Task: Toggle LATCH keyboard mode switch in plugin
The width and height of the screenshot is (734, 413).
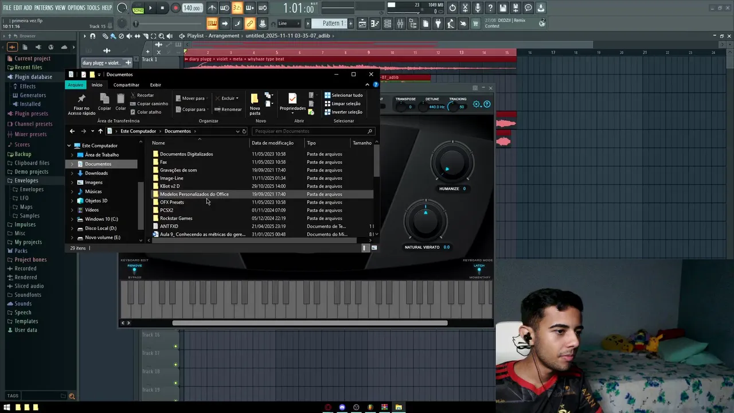Action: point(479,271)
